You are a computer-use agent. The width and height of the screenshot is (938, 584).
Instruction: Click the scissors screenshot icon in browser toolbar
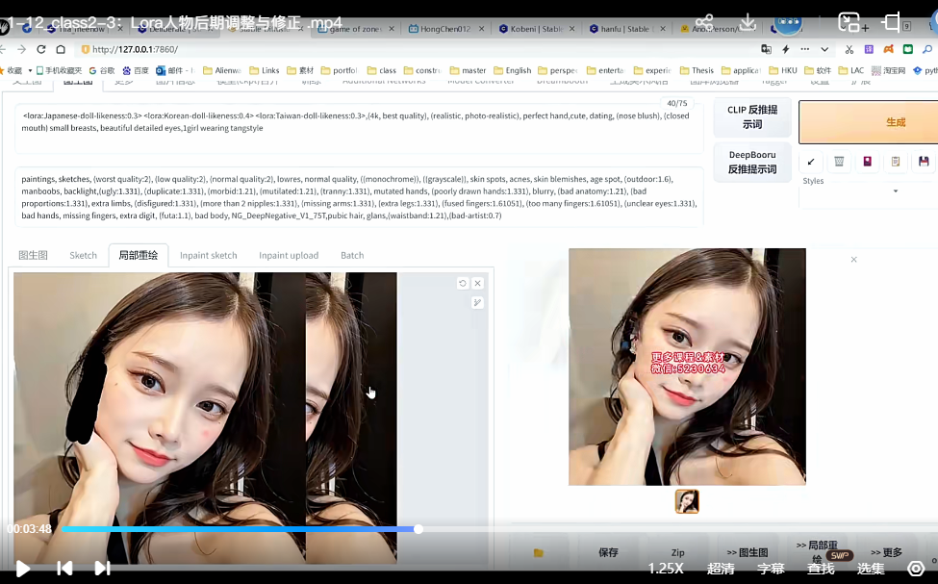[x=849, y=49]
